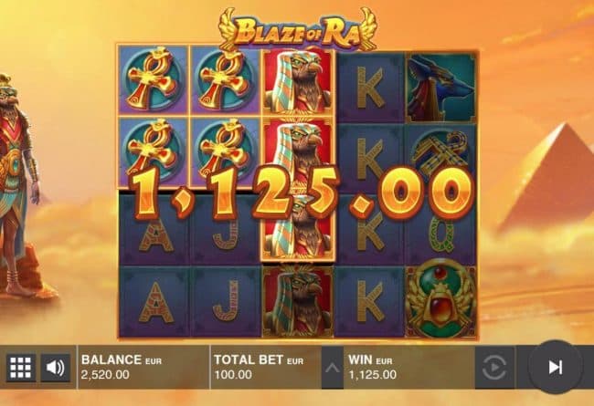This screenshot has height=406, width=594.
Task: Click the bottom-left A card symbol
Action: click(x=154, y=302)
